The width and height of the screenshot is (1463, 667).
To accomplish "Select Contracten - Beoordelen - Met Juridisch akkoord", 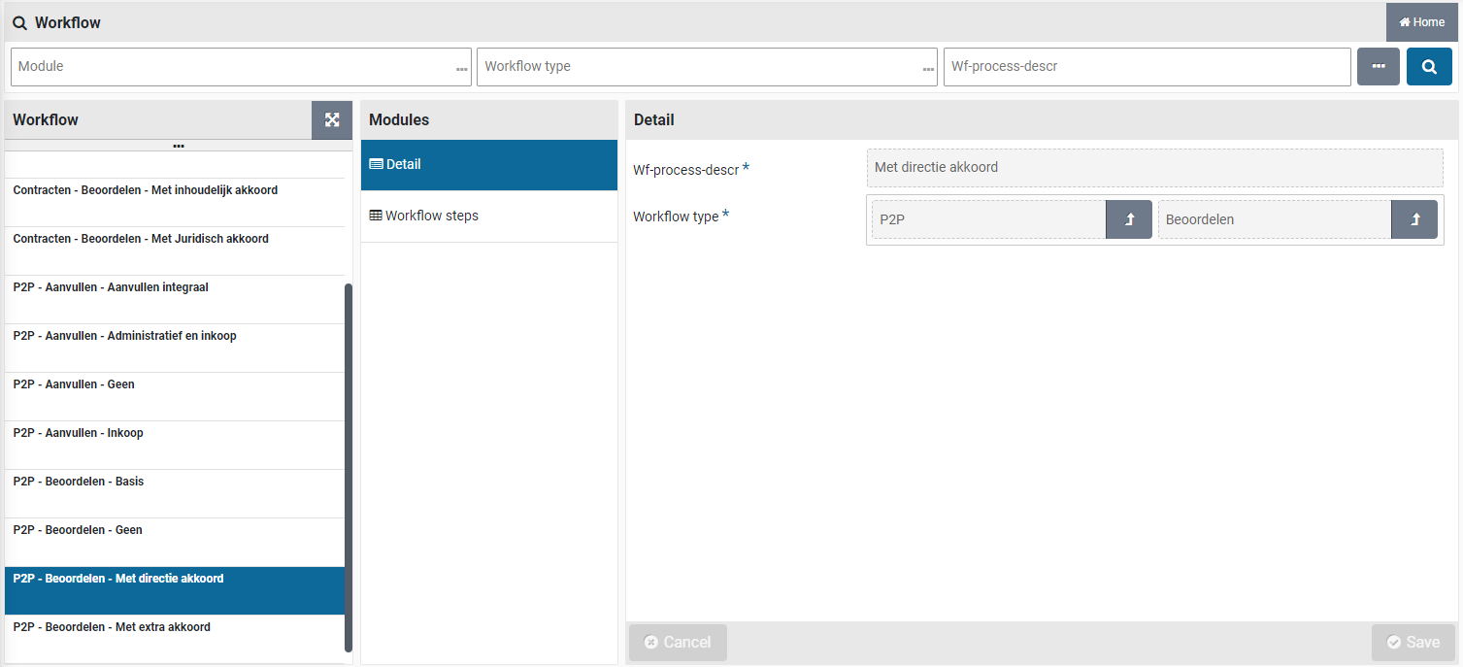I will point(175,250).
